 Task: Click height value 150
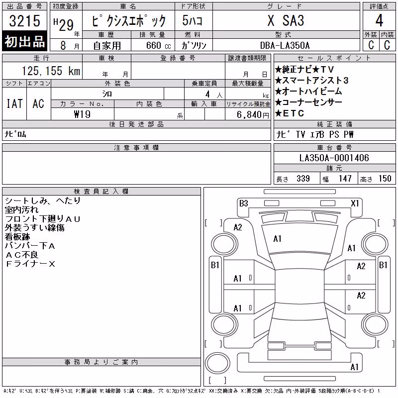coord(385,179)
